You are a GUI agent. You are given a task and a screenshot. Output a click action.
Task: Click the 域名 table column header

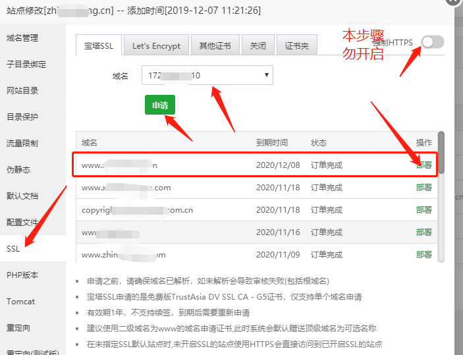pos(90,143)
